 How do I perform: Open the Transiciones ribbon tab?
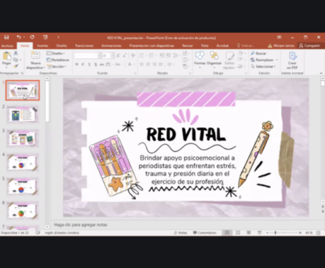click(x=84, y=45)
